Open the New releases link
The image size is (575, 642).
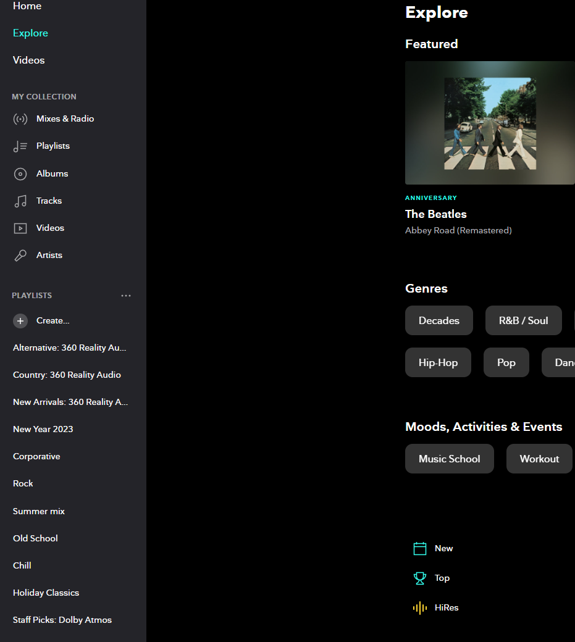coord(443,549)
